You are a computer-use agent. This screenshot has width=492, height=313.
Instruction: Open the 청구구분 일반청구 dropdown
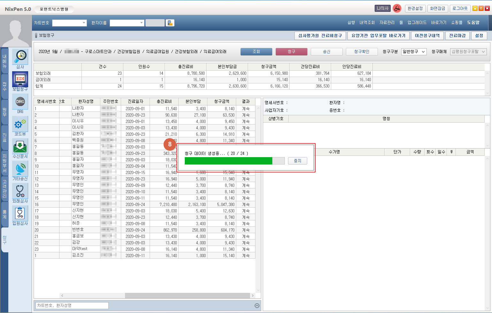click(414, 52)
